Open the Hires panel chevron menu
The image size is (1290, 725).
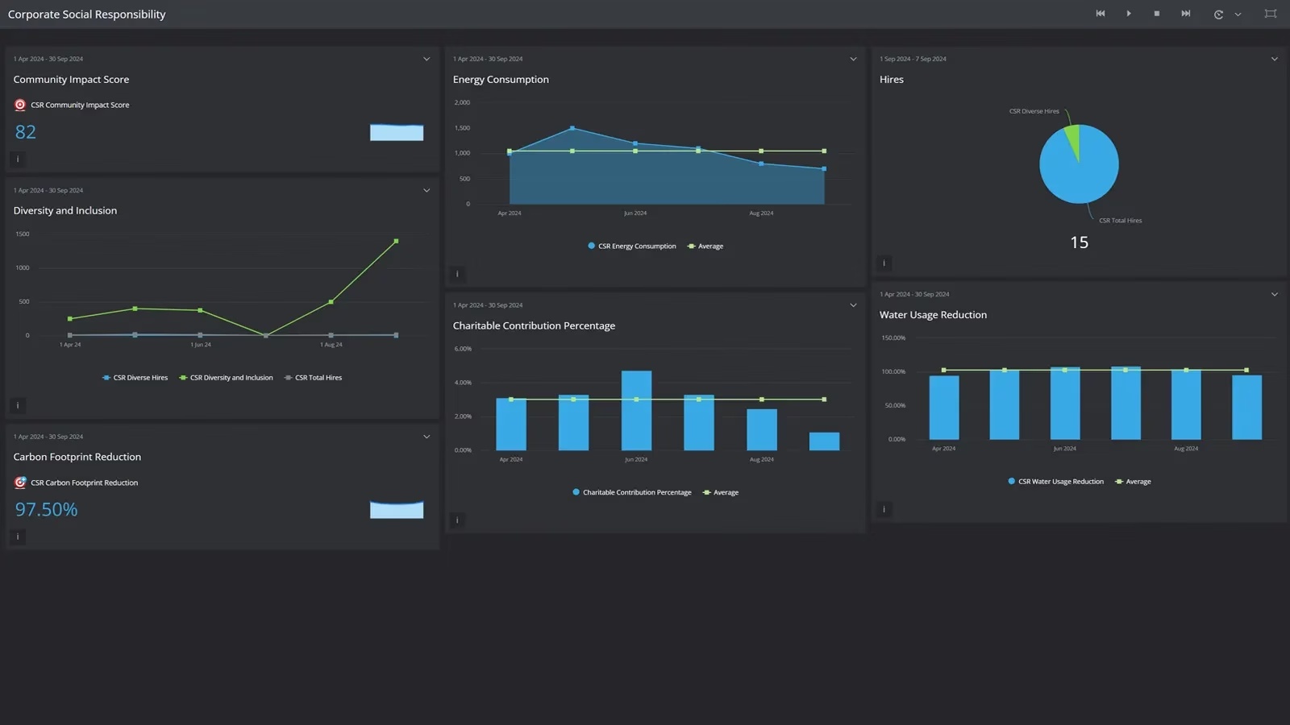(x=1274, y=58)
